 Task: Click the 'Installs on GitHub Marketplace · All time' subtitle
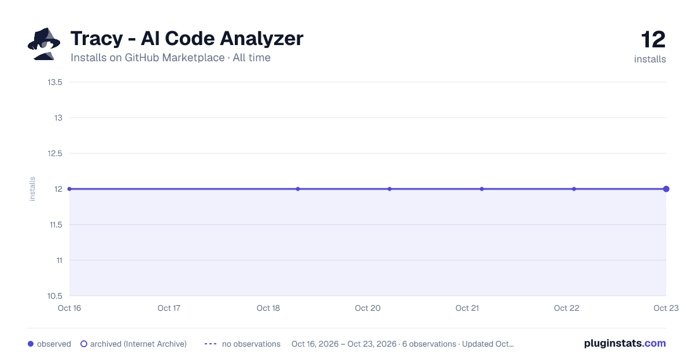coord(171,58)
